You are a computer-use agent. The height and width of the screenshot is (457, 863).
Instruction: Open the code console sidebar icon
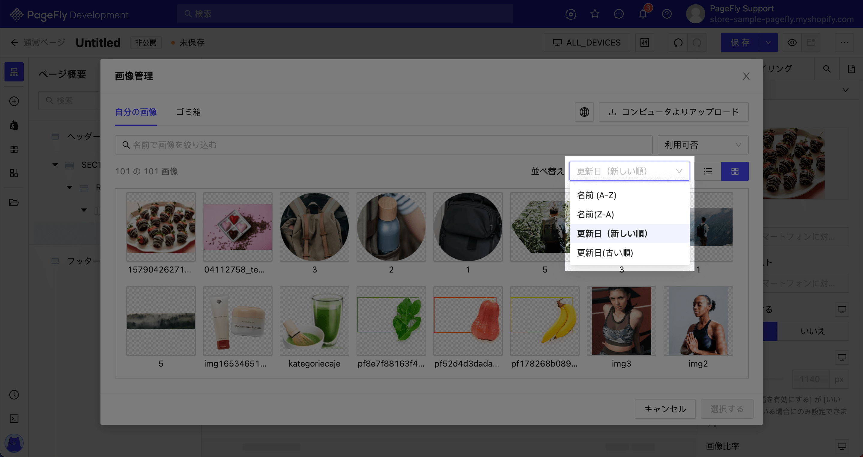(x=14, y=419)
